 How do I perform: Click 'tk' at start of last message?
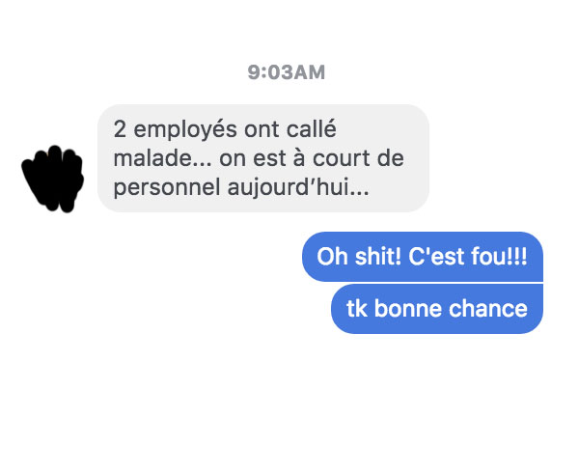(x=357, y=309)
